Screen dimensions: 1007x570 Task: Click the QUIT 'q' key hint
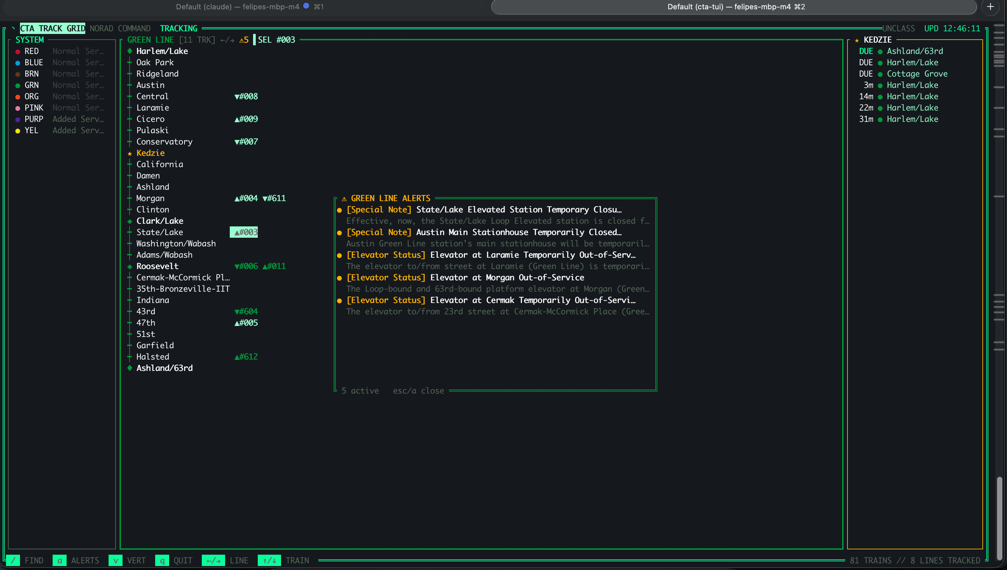pyautogui.click(x=162, y=560)
